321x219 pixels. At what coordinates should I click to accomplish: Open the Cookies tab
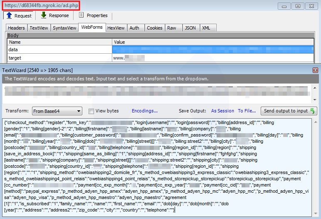(x=154, y=28)
